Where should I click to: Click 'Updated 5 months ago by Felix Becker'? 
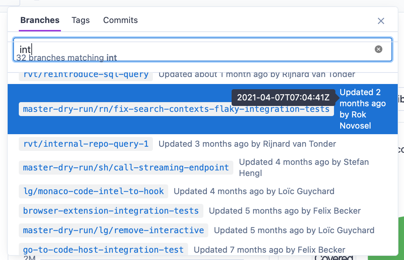285,211
